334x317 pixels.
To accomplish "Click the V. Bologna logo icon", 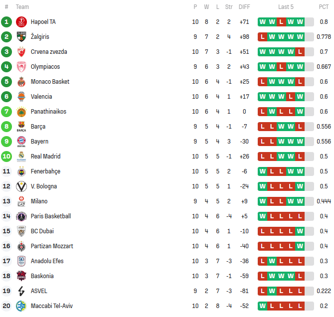I will (x=21, y=186).
